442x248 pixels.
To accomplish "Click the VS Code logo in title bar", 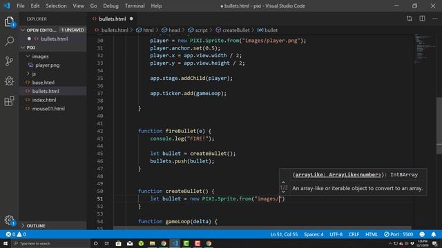I will (x=7, y=6).
